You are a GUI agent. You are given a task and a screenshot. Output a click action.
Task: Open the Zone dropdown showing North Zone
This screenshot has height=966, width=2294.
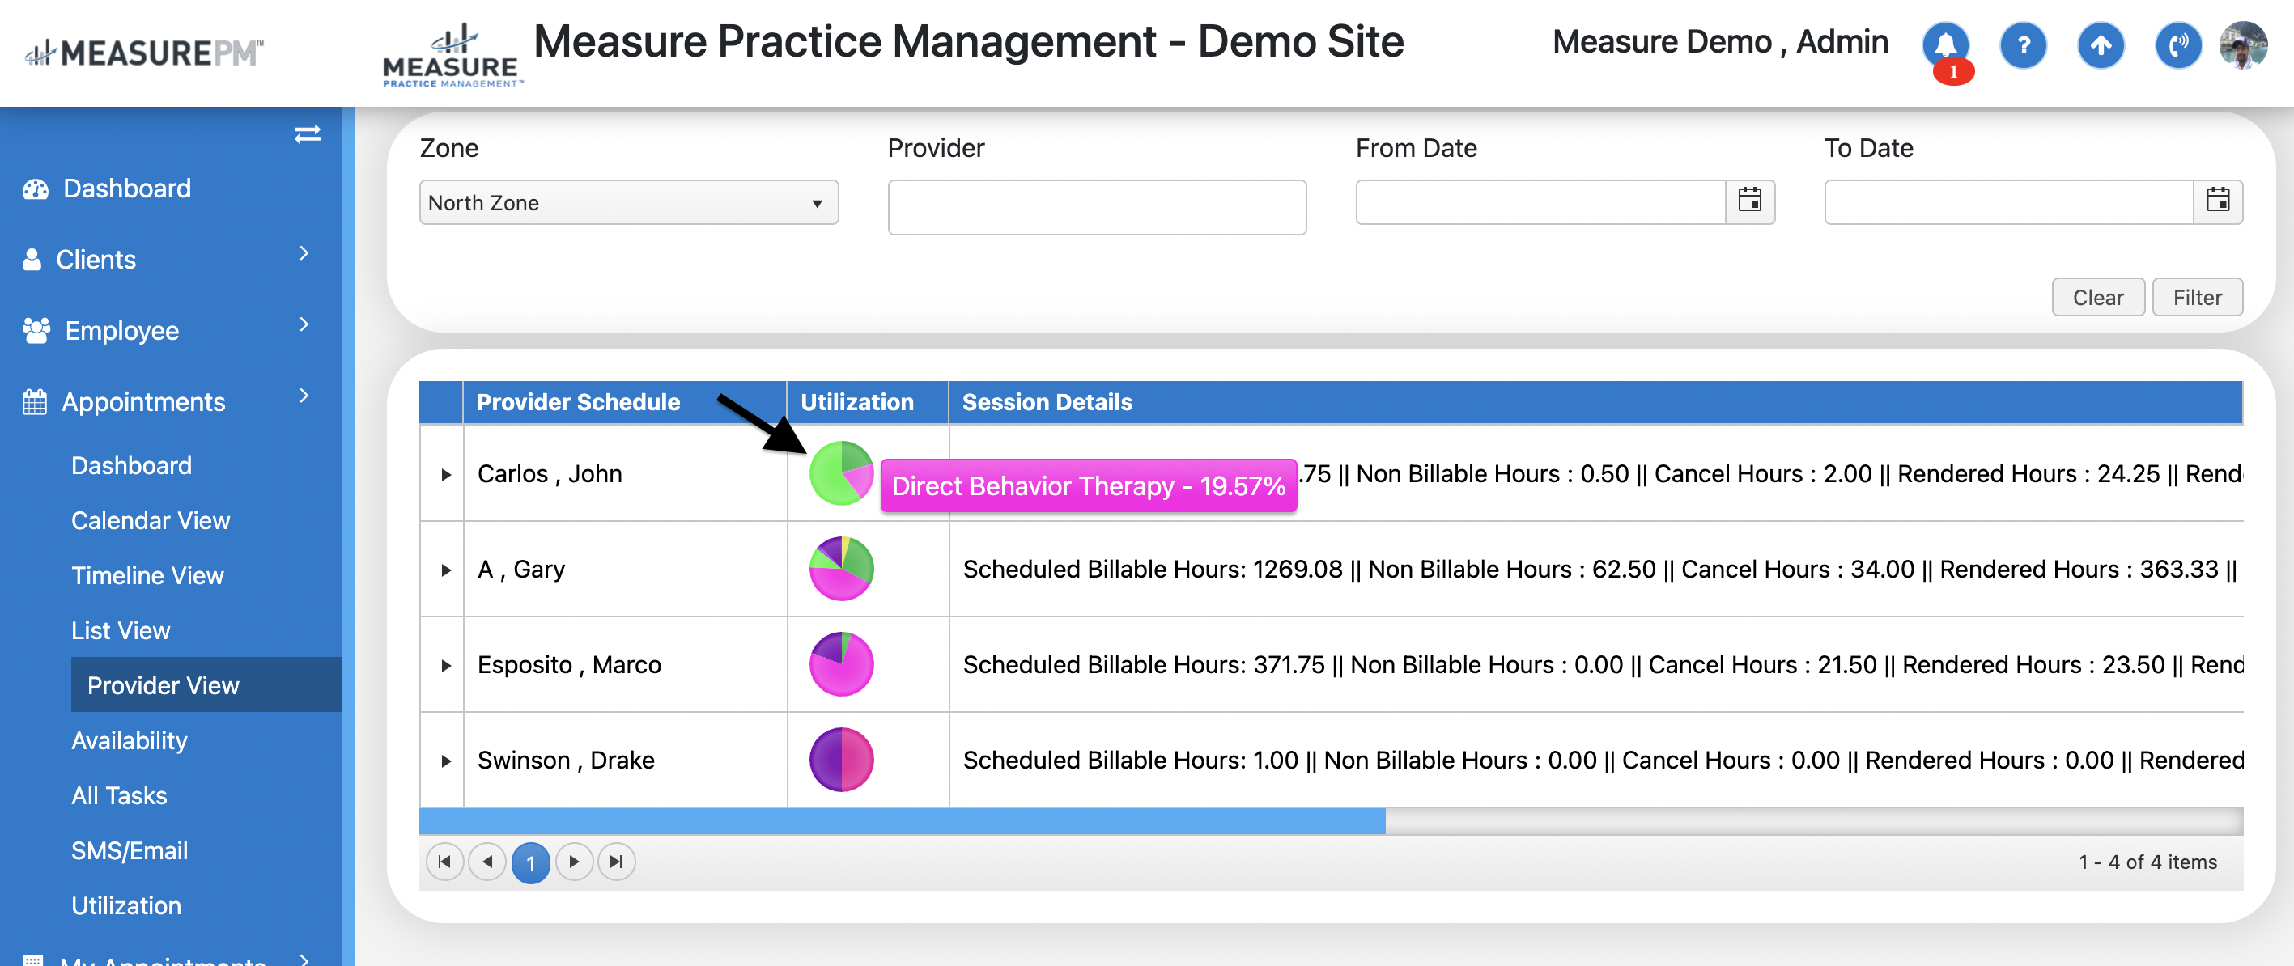tap(628, 203)
